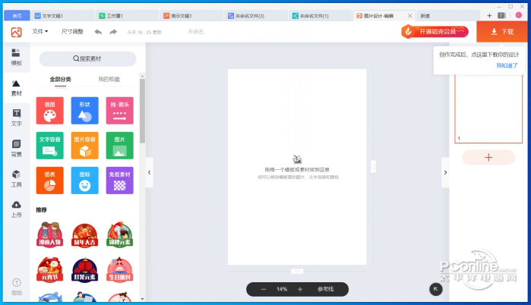
Task: Open the 上传 upload sidebar panel
Action: tap(16, 209)
